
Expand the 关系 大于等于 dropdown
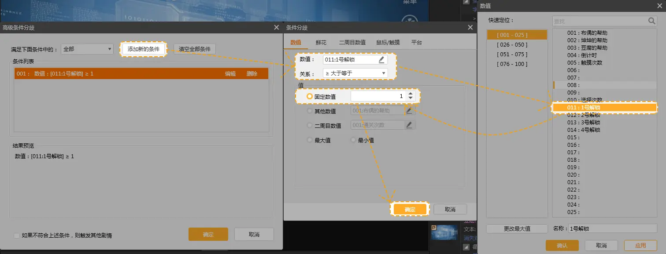355,73
